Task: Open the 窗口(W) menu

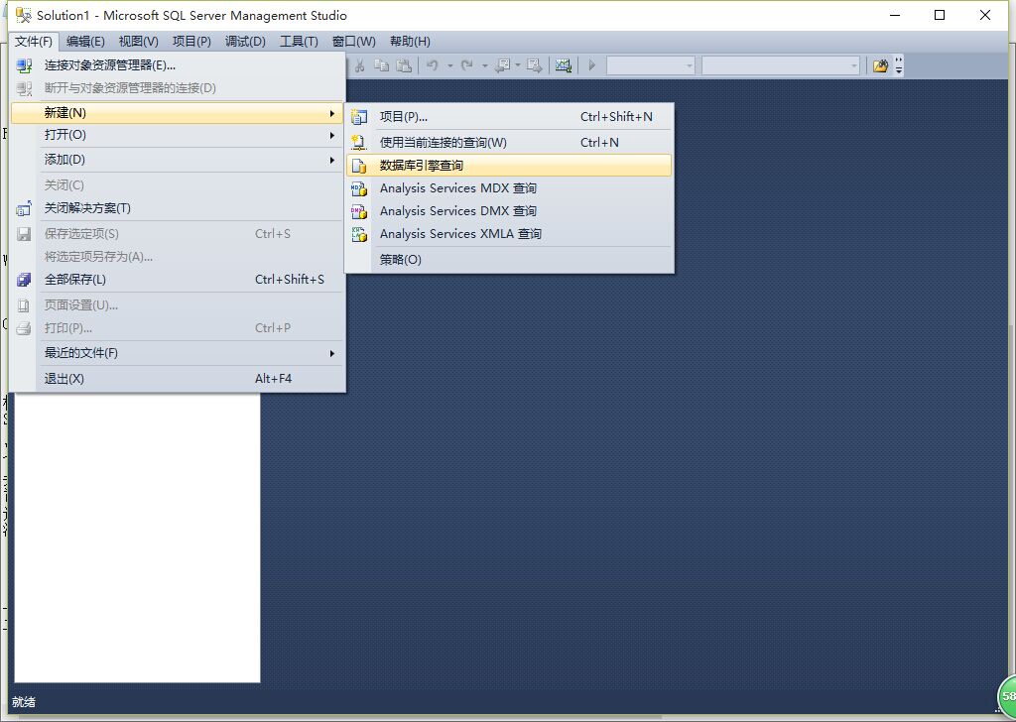Action: pos(354,42)
